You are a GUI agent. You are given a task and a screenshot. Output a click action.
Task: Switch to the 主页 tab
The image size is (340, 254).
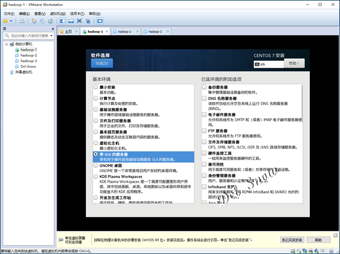[68, 32]
